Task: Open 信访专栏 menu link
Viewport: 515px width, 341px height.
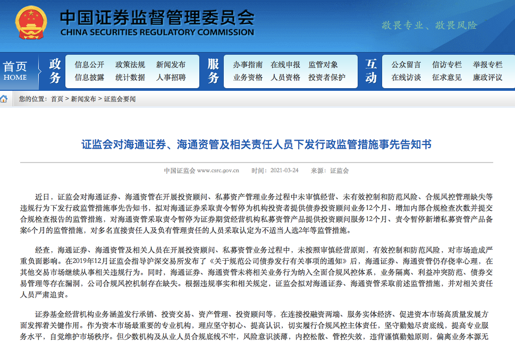Action: [x=446, y=65]
